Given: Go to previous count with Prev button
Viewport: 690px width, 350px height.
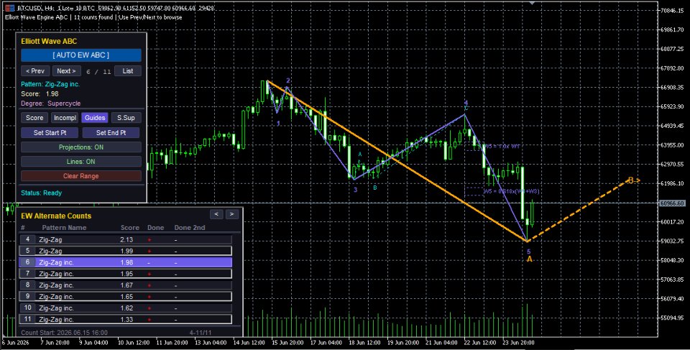Looking at the screenshot, I should tap(35, 71).
